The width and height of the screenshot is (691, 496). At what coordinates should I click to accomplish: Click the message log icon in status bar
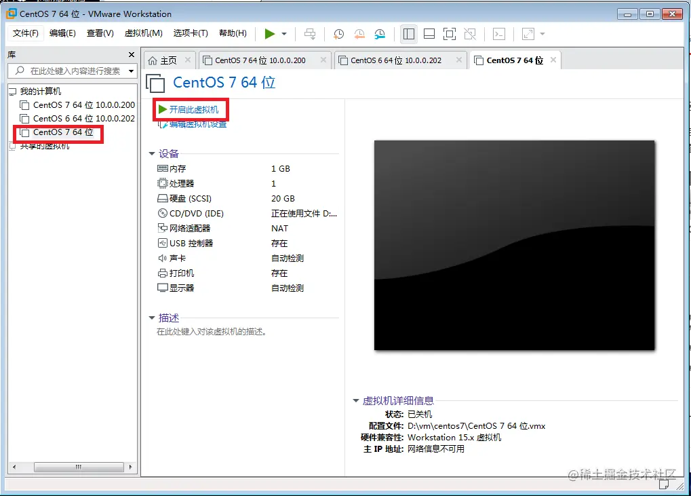664,485
